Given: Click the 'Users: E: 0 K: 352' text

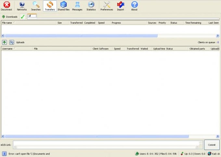Looking at the screenshot, I should coord(149,154).
